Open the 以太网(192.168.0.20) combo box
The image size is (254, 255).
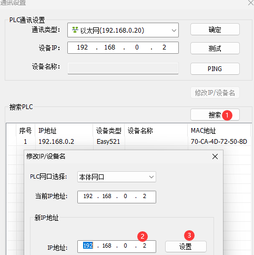[123, 30]
